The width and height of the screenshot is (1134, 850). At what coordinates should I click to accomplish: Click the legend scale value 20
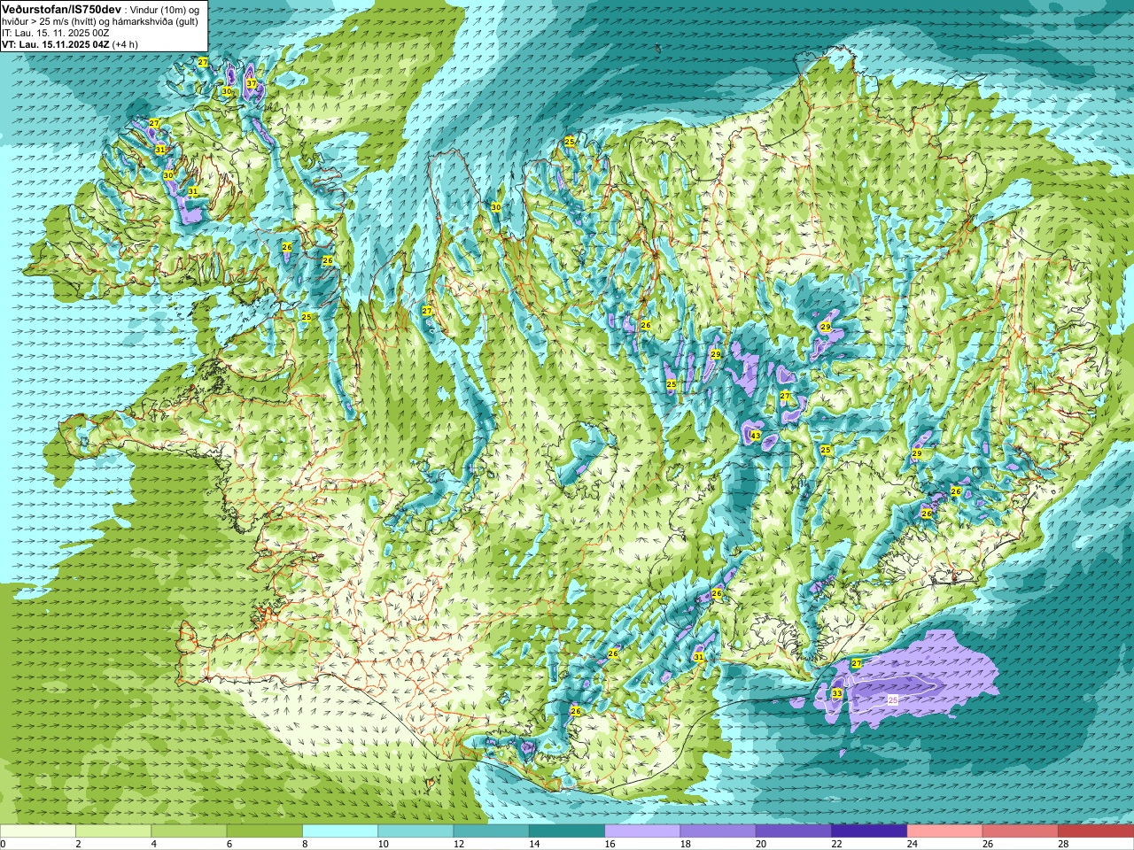pyautogui.click(x=761, y=844)
